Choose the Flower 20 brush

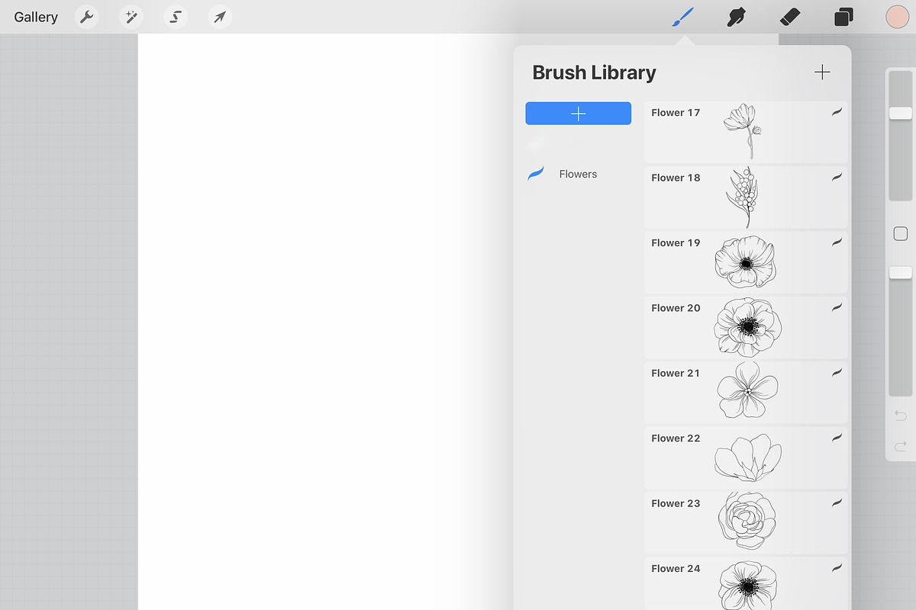[x=746, y=327]
